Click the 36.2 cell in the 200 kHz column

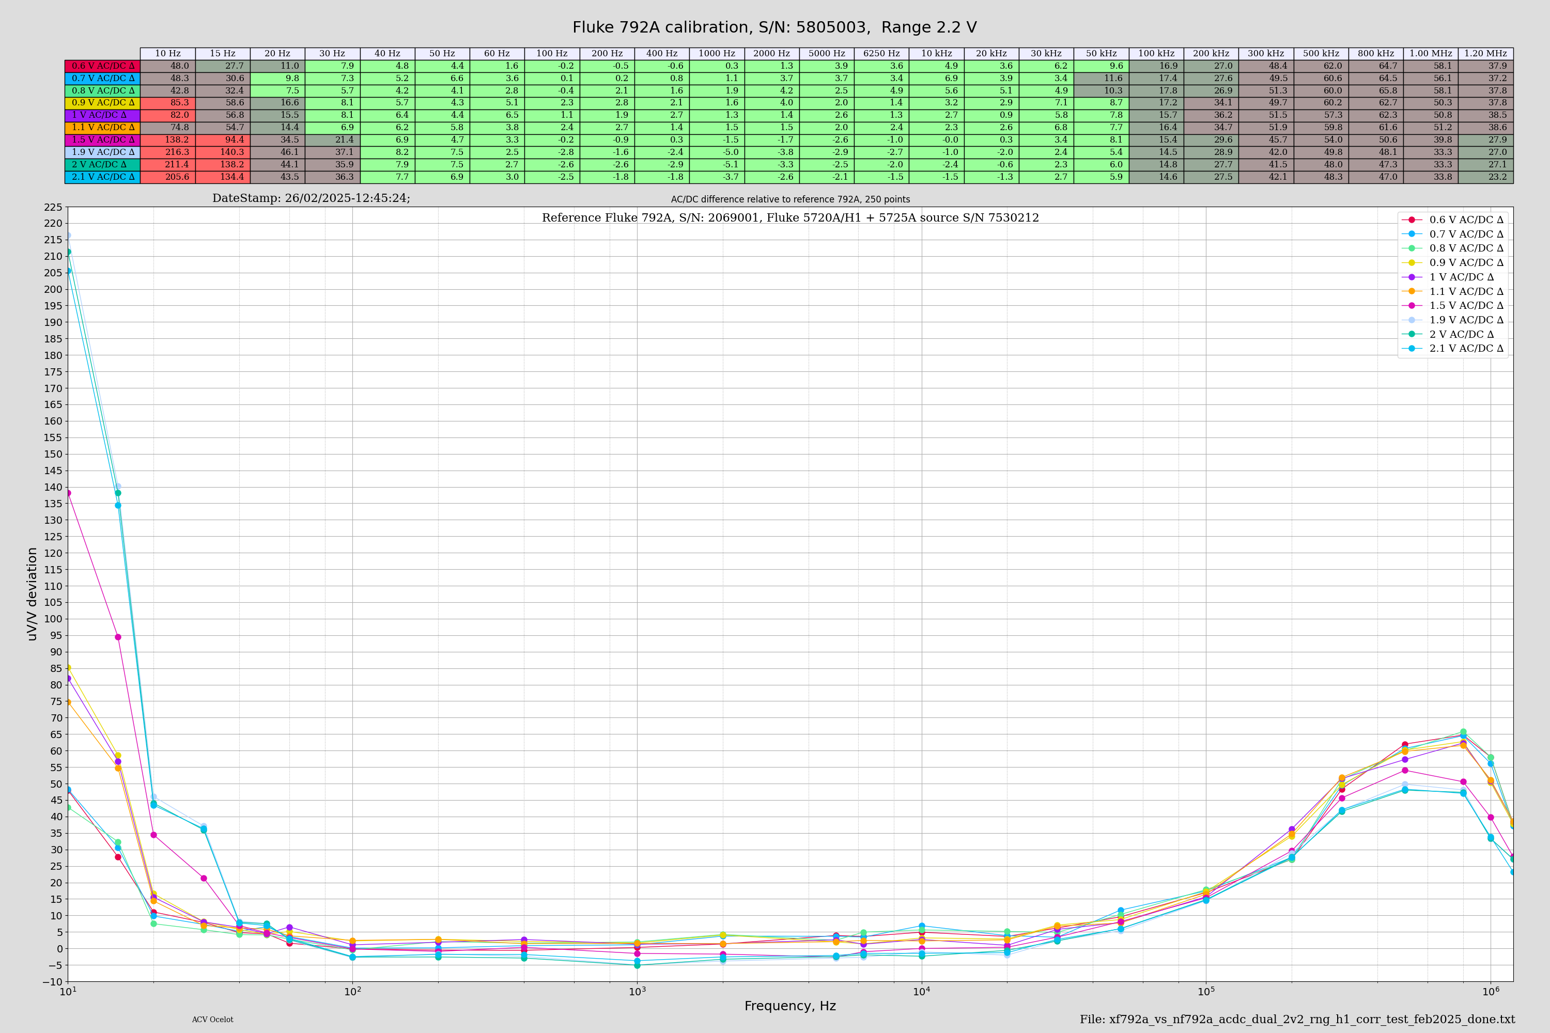tap(1211, 115)
